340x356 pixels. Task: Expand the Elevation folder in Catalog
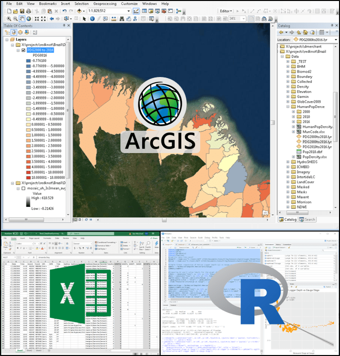287,91
